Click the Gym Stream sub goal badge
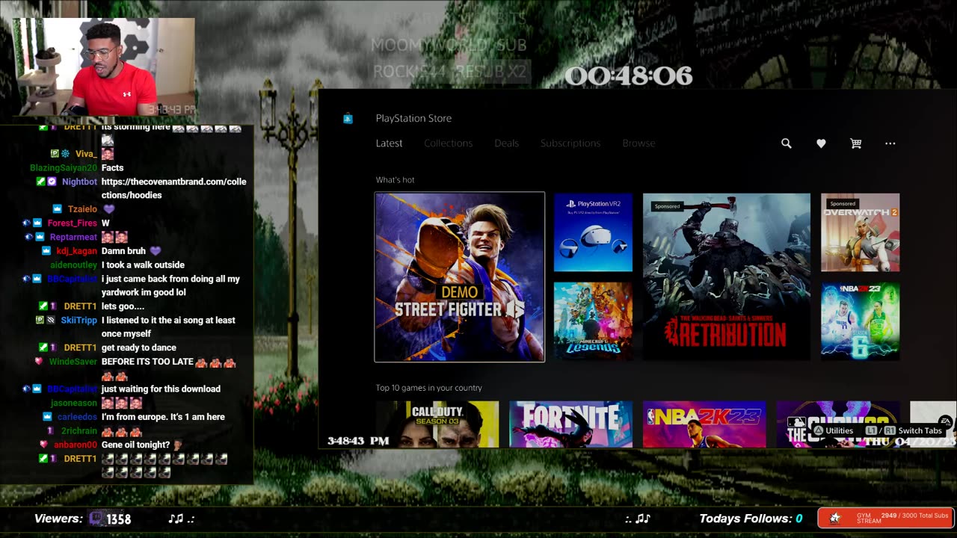 pyautogui.click(x=885, y=517)
